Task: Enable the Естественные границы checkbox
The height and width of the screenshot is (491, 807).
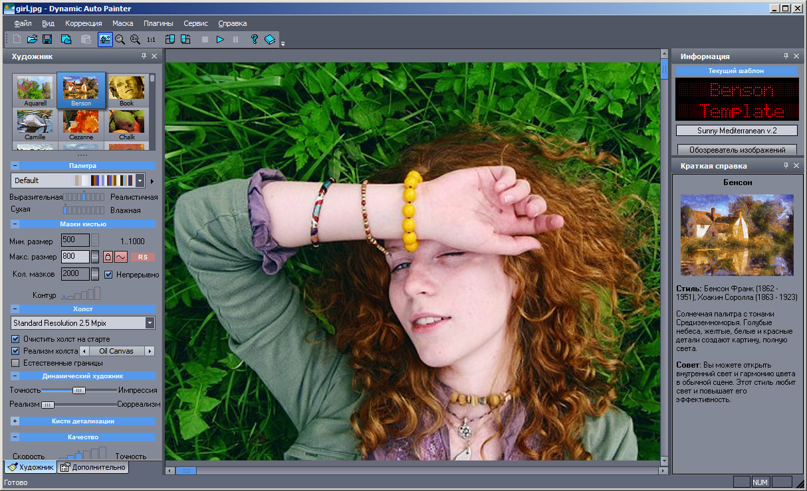Action: [x=16, y=363]
